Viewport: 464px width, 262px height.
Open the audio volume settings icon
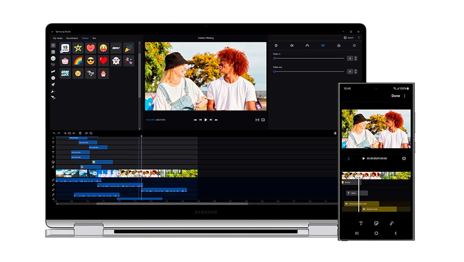coord(292,46)
